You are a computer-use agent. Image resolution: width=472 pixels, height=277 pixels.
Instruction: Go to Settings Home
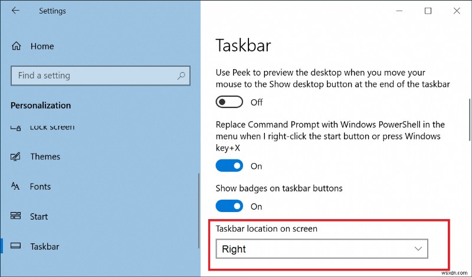42,46
